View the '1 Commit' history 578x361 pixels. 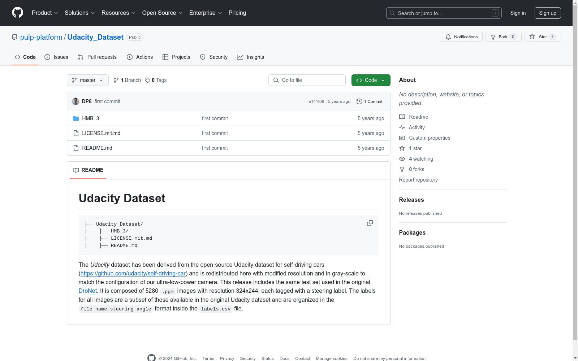point(370,101)
